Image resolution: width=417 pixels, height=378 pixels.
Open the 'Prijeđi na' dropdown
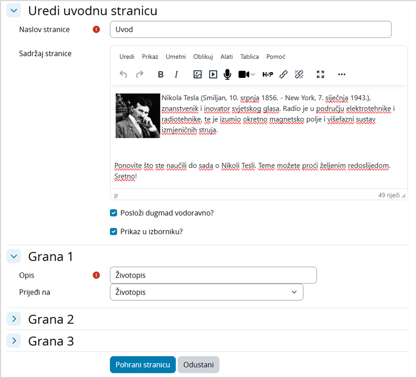pyautogui.click(x=207, y=292)
